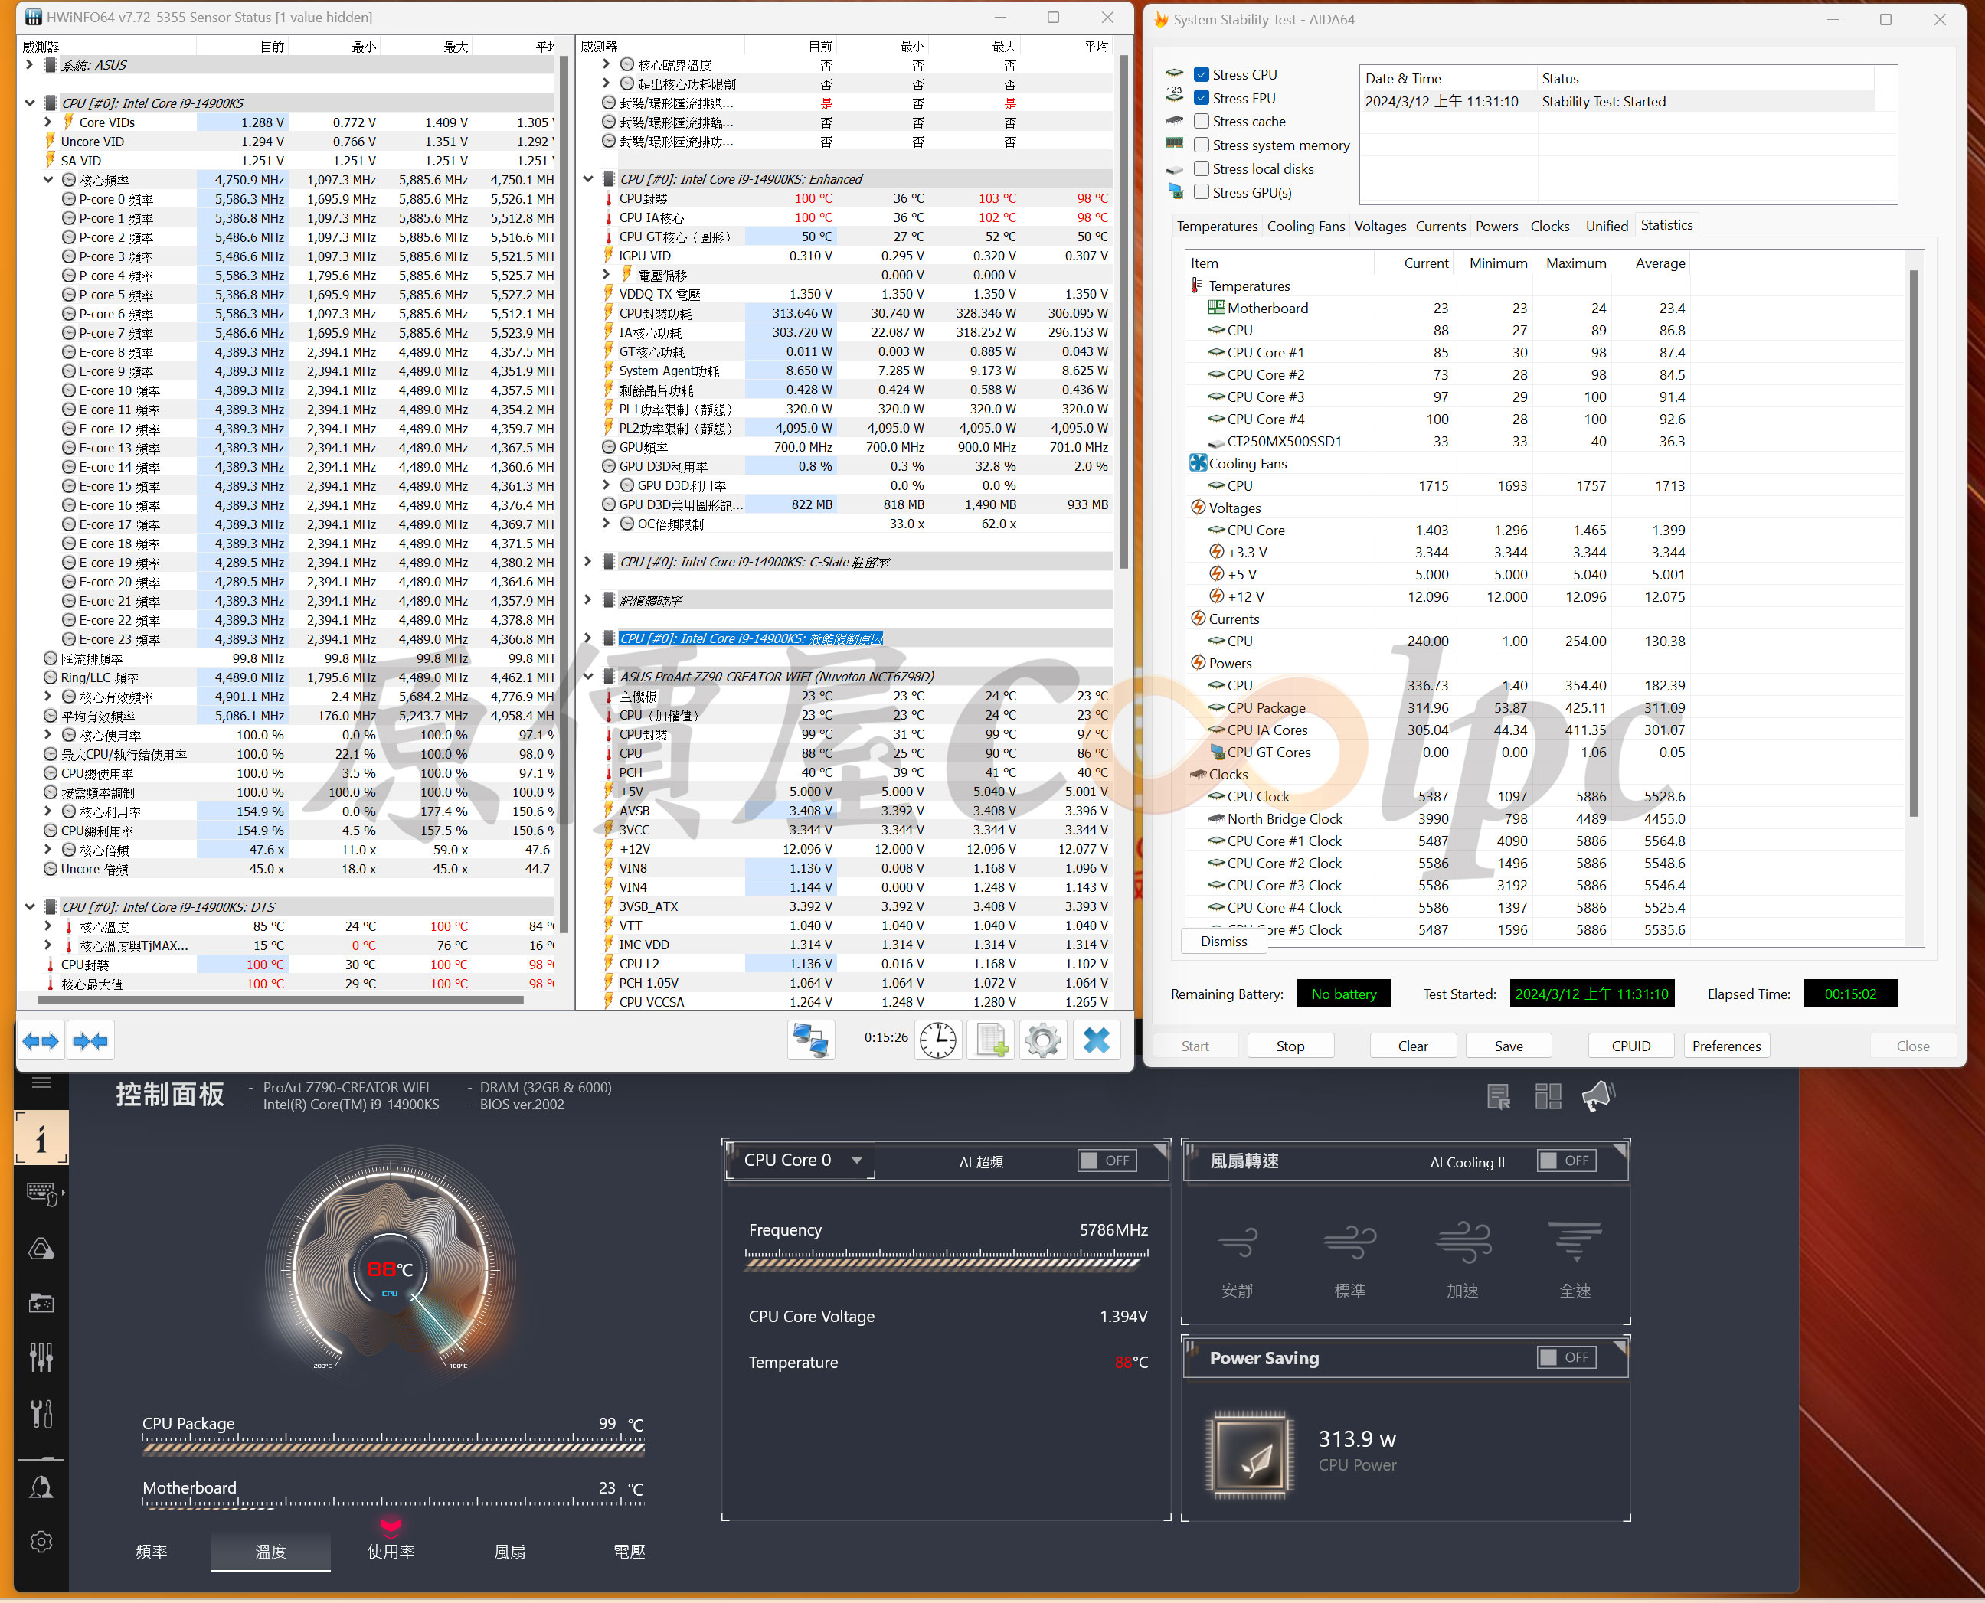Switch to the 風扇 fan tab
Image resolution: width=1985 pixels, height=1603 pixels.
(510, 1551)
